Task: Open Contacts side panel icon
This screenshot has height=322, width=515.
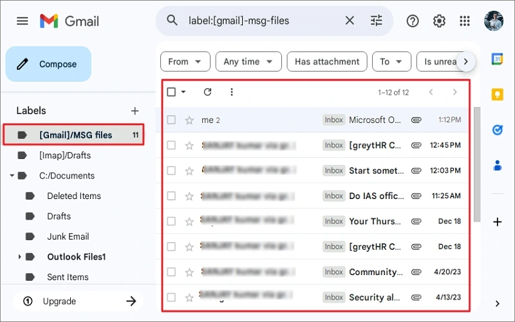Action: tap(497, 166)
